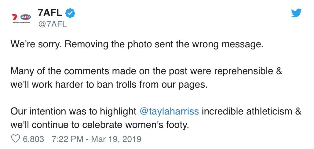Viewport: 314px width, 149px height.
Task: Click the blue verified checkmark badge
Action: coord(71,13)
